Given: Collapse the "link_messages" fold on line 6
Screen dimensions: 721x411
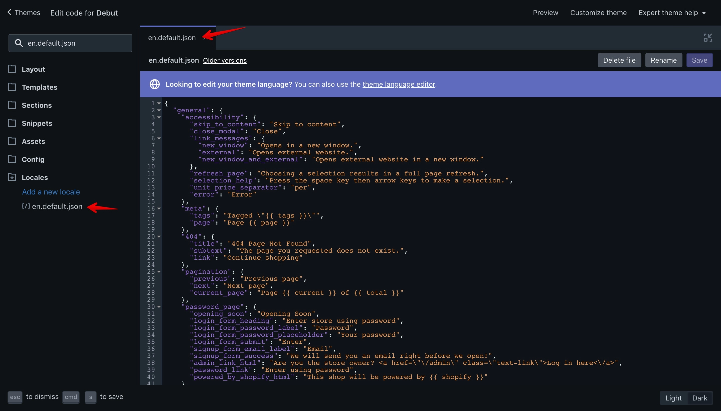Looking at the screenshot, I should [159, 138].
